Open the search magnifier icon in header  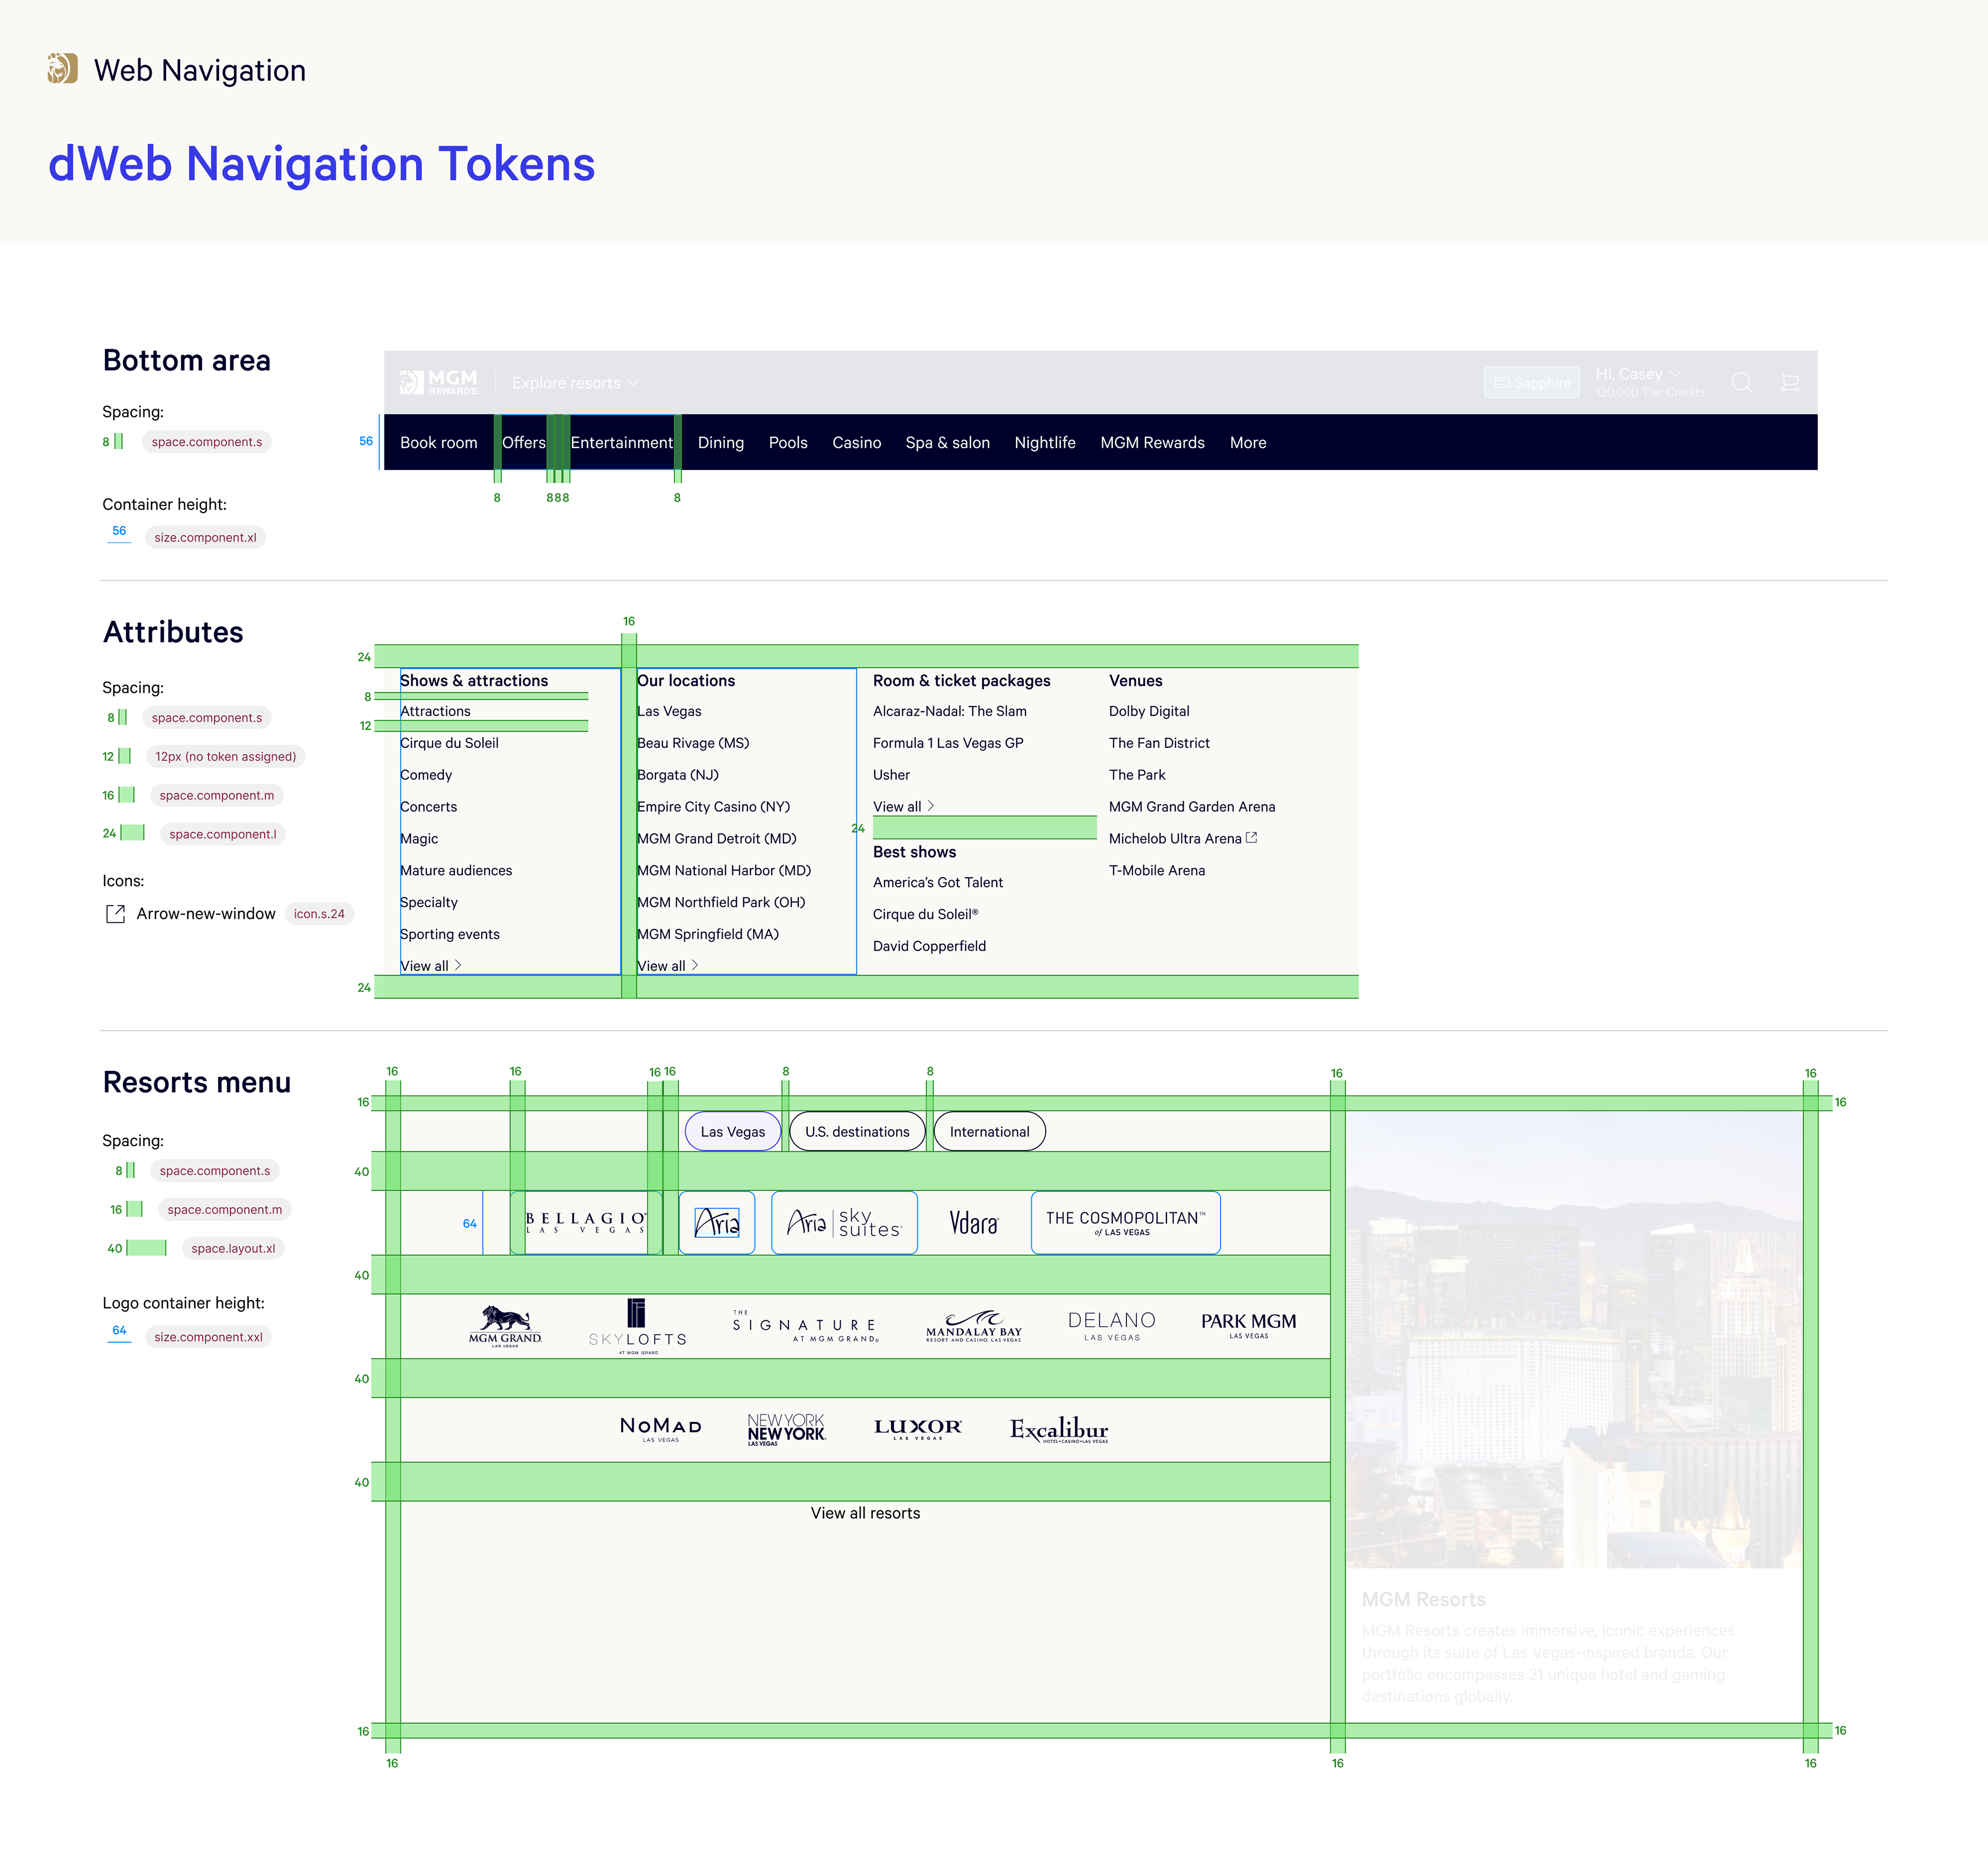pos(1741,382)
